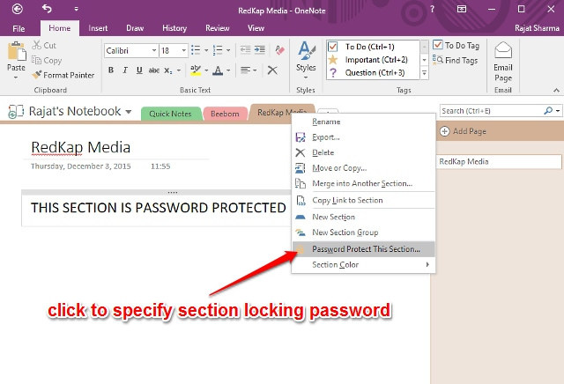Image resolution: width=564 pixels, height=384 pixels.
Task: Switch to the Insert tab
Action: [x=98, y=28]
